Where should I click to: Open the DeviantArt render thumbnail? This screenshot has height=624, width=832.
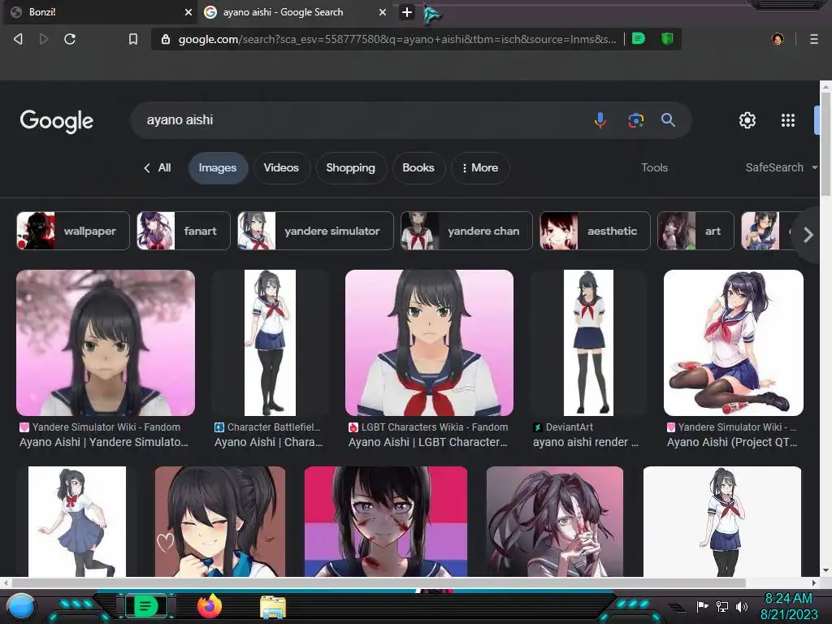pos(588,343)
